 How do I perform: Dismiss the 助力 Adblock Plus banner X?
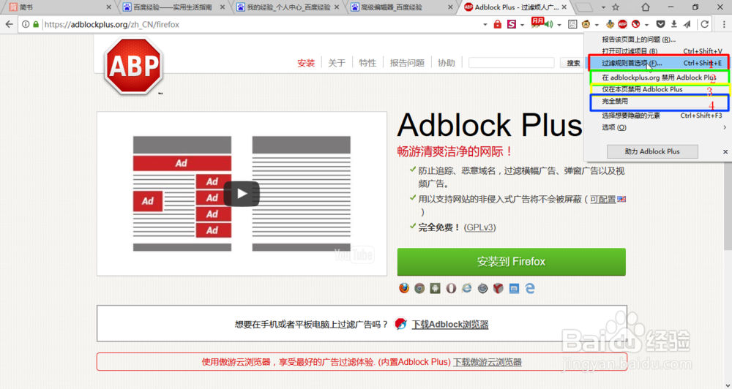[725, 151]
